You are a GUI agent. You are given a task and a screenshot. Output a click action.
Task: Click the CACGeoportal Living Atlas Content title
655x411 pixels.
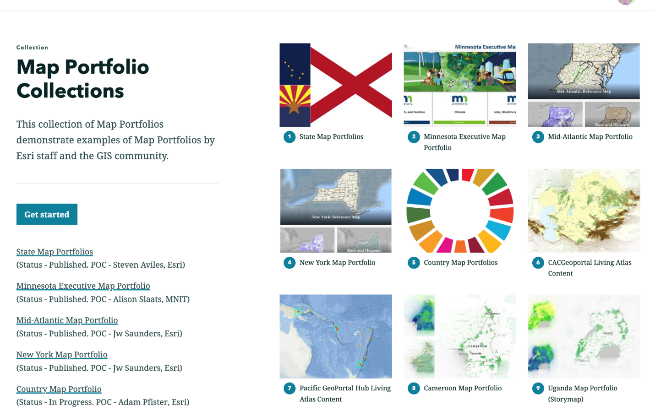coord(589,268)
